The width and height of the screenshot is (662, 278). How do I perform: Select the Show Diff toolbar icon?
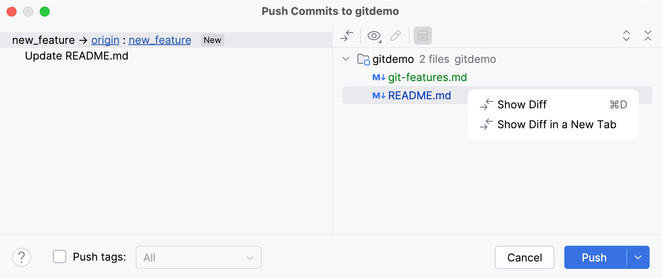(x=346, y=36)
